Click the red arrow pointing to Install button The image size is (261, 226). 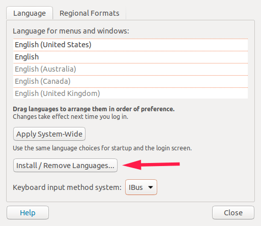pos(151,165)
